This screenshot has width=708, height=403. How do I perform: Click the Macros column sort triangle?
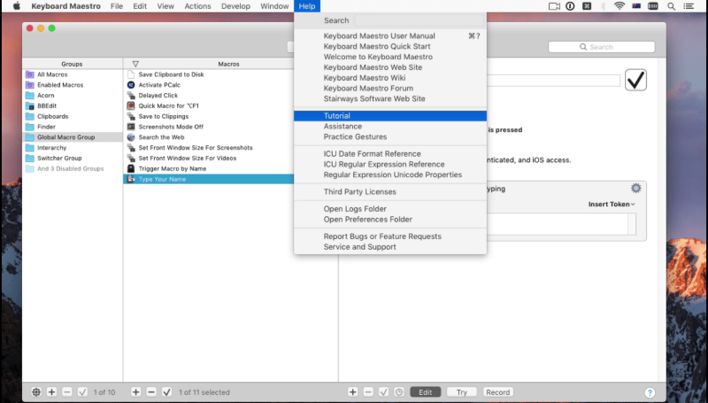pos(135,64)
